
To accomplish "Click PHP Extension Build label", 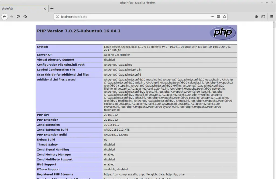I will click(x=52, y=134).
